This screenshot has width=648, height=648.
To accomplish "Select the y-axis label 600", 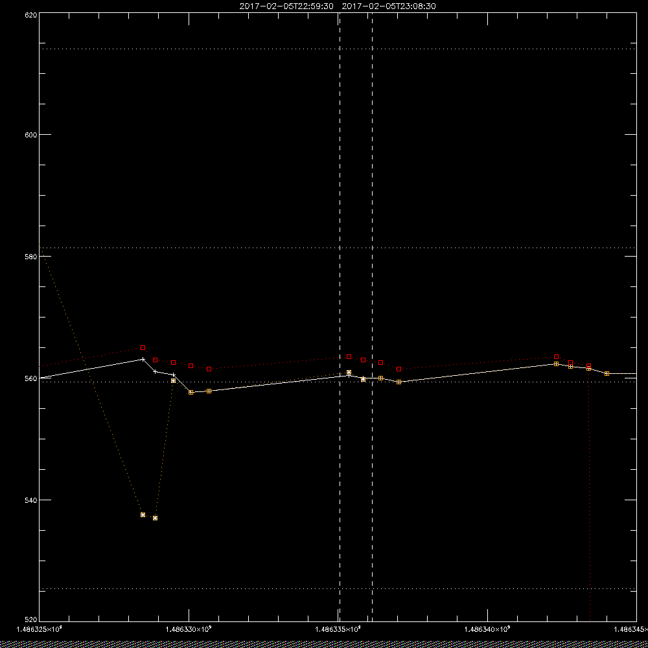I will (x=31, y=135).
